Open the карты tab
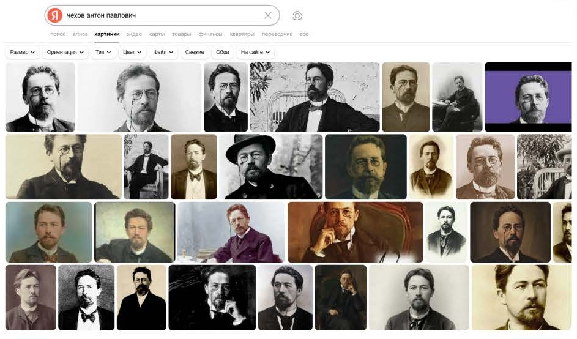The image size is (577, 339). [x=157, y=34]
